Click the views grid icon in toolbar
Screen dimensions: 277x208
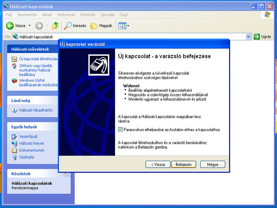(122, 26)
